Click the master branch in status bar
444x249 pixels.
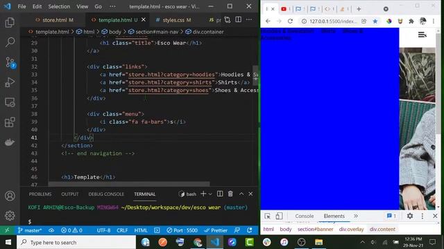coord(30,230)
